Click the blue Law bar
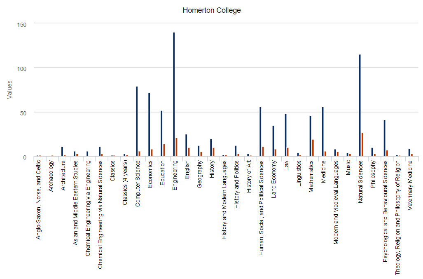 [x=286, y=135]
